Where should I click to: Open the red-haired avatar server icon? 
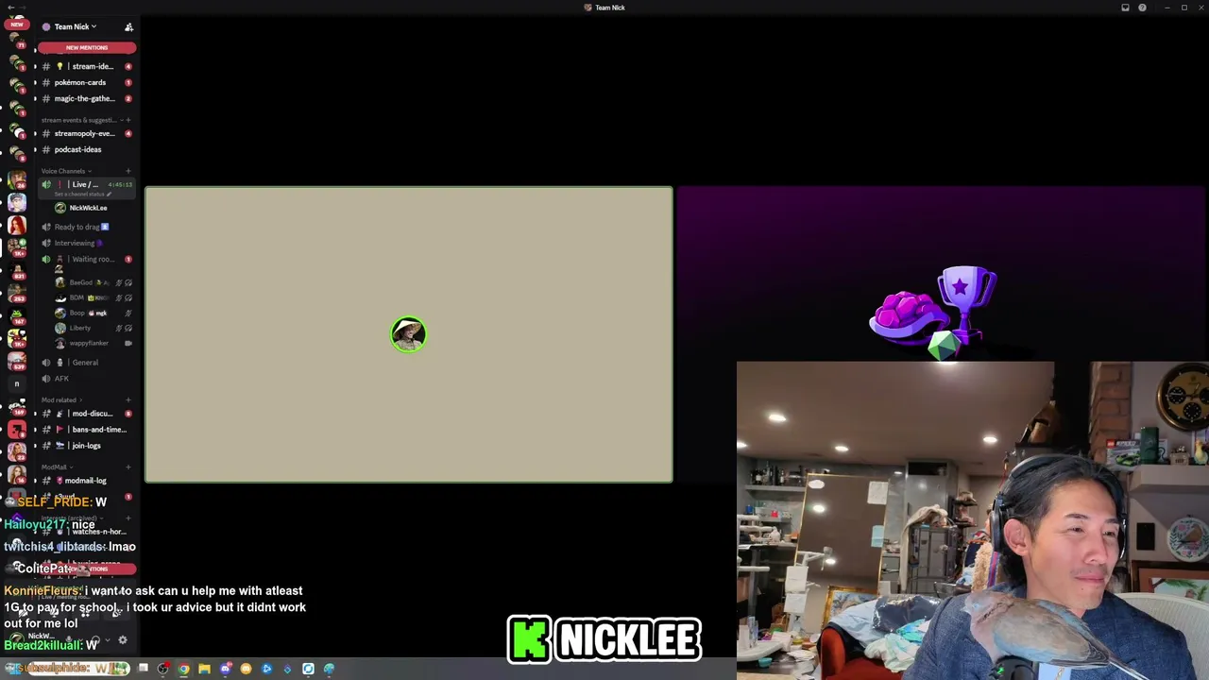coord(17,225)
